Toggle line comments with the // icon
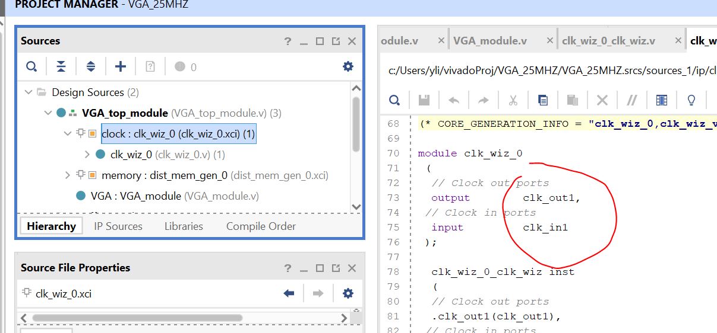The image size is (717, 333). coord(632,100)
